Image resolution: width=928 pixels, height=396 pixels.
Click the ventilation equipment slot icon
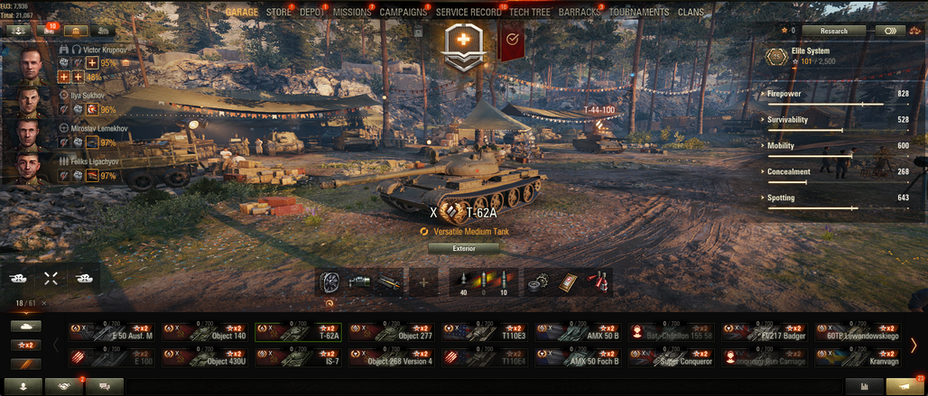coord(329,282)
